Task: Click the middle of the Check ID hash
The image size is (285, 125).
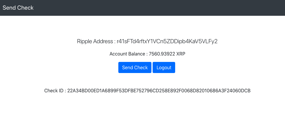Action: [159, 91]
